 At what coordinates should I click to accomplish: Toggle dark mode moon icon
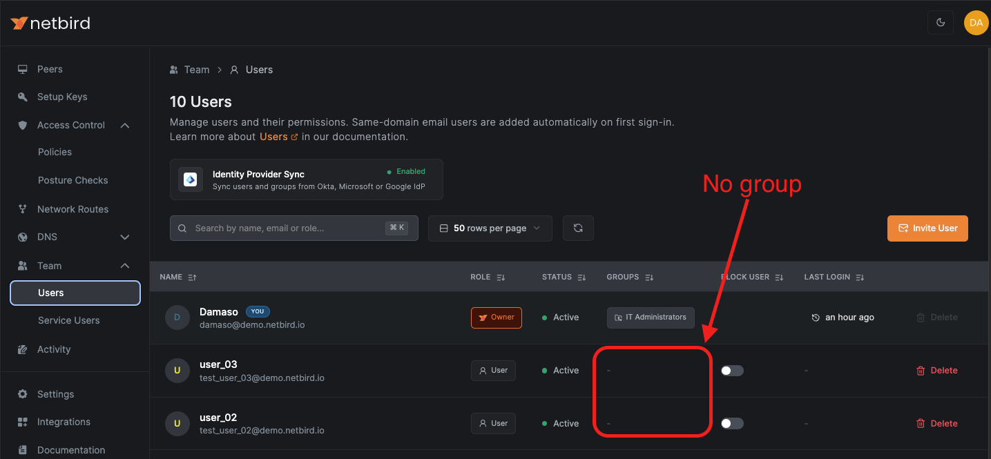940,23
